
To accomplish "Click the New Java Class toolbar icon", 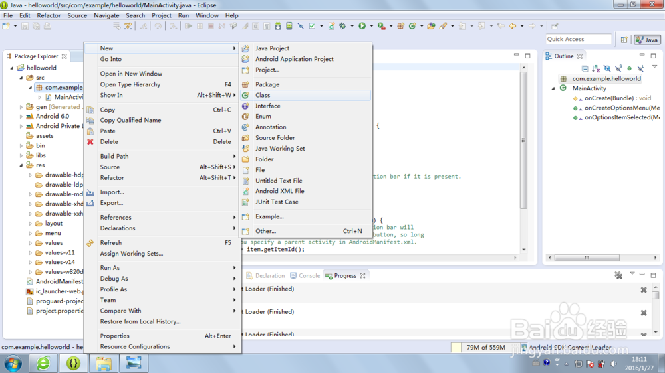I will point(412,26).
